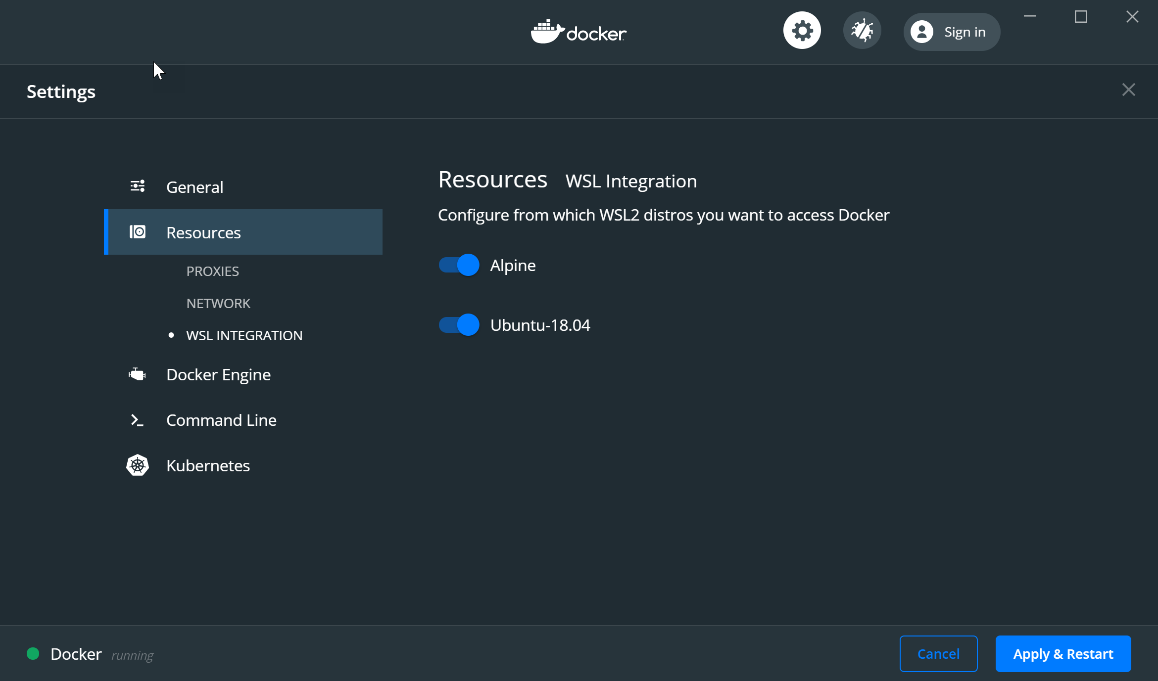The image size is (1158, 681).
Task: Click the Cancel button
Action: click(x=938, y=654)
